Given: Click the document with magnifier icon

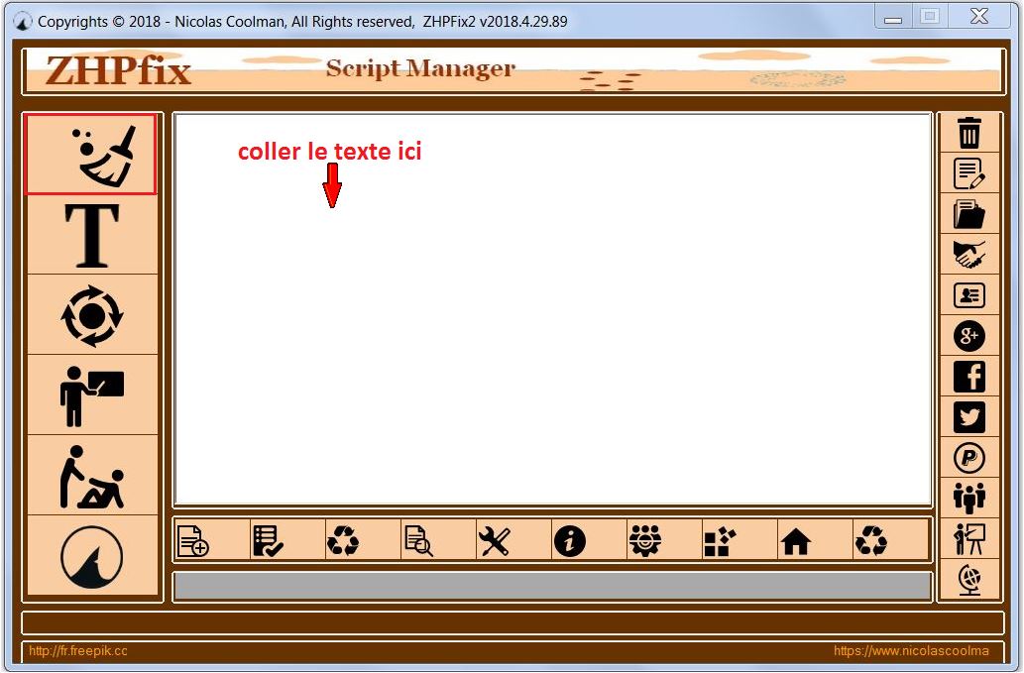Looking at the screenshot, I should tap(418, 540).
